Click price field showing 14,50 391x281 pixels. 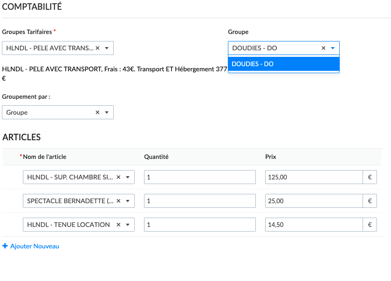point(314,225)
